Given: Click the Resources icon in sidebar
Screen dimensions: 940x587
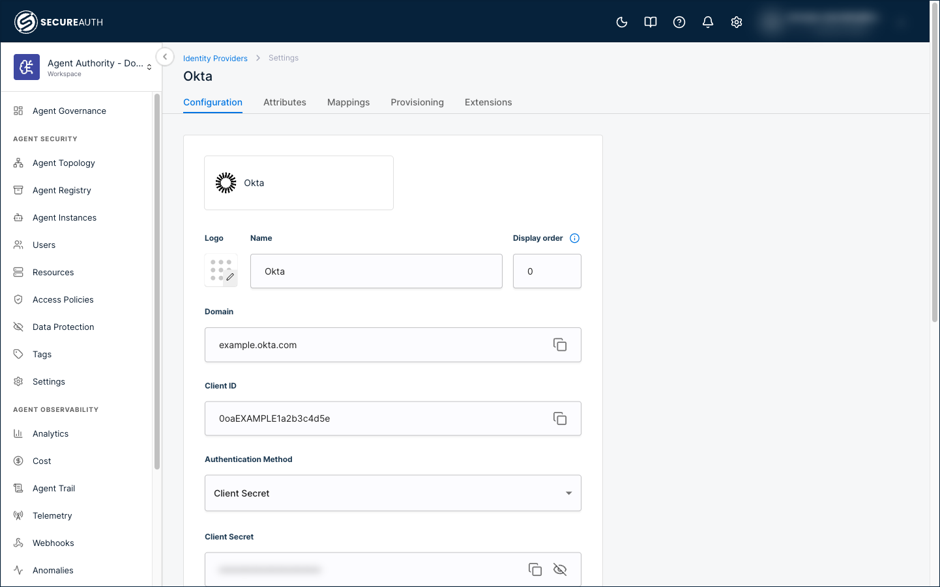Looking at the screenshot, I should [18, 272].
